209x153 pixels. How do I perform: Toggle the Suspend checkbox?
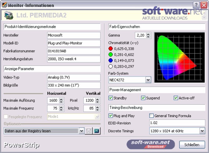tap(143, 98)
